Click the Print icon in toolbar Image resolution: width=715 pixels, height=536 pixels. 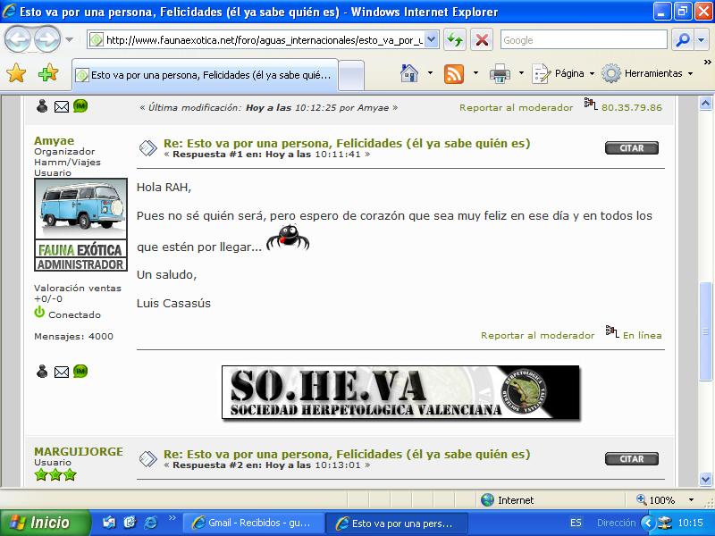pyautogui.click(x=500, y=73)
